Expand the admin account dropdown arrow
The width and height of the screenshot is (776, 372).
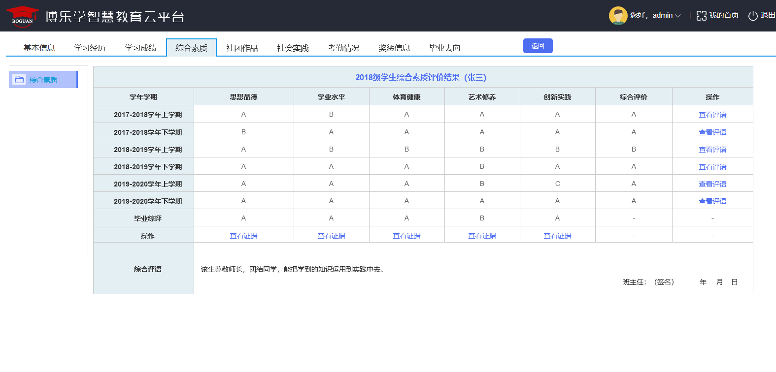point(678,16)
